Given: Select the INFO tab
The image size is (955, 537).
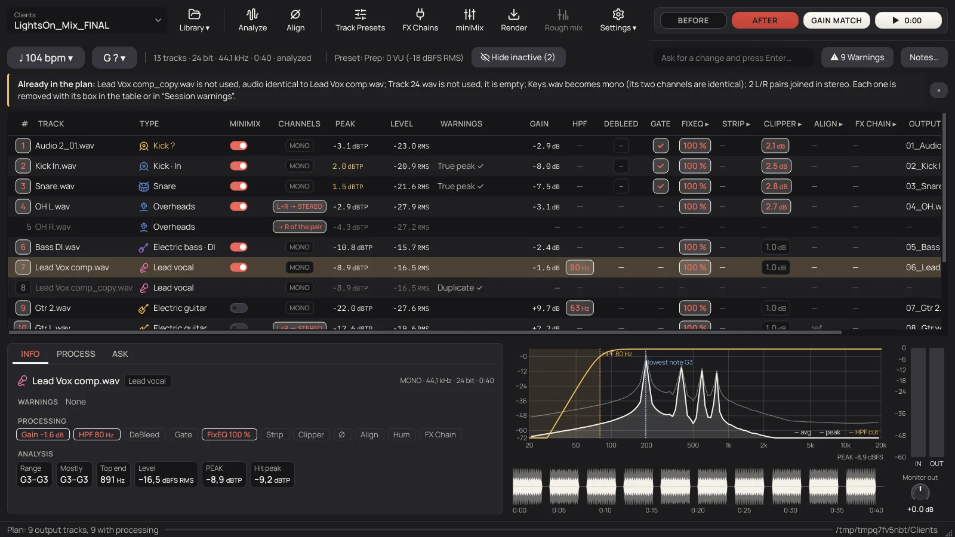Looking at the screenshot, I should (30, 354).
